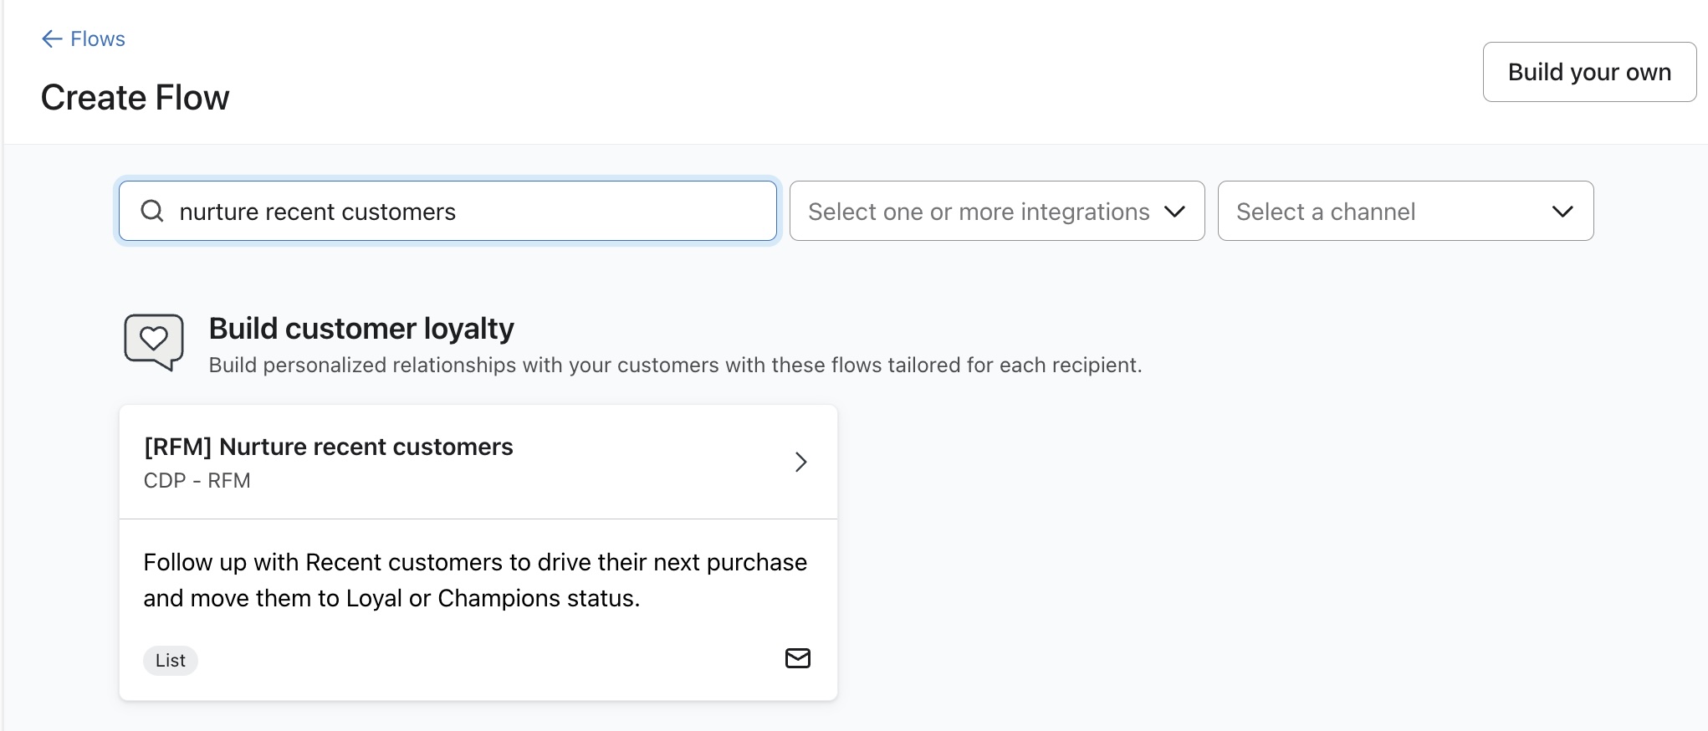Click the 'Build customer loyalty' section heading
Screen dimensions: 1708x731
tap(361, 329)
